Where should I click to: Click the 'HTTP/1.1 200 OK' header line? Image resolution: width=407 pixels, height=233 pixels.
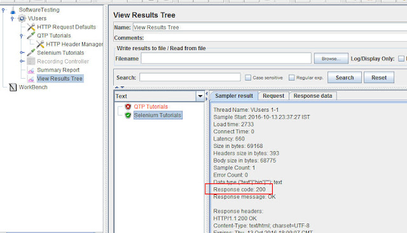235,218
